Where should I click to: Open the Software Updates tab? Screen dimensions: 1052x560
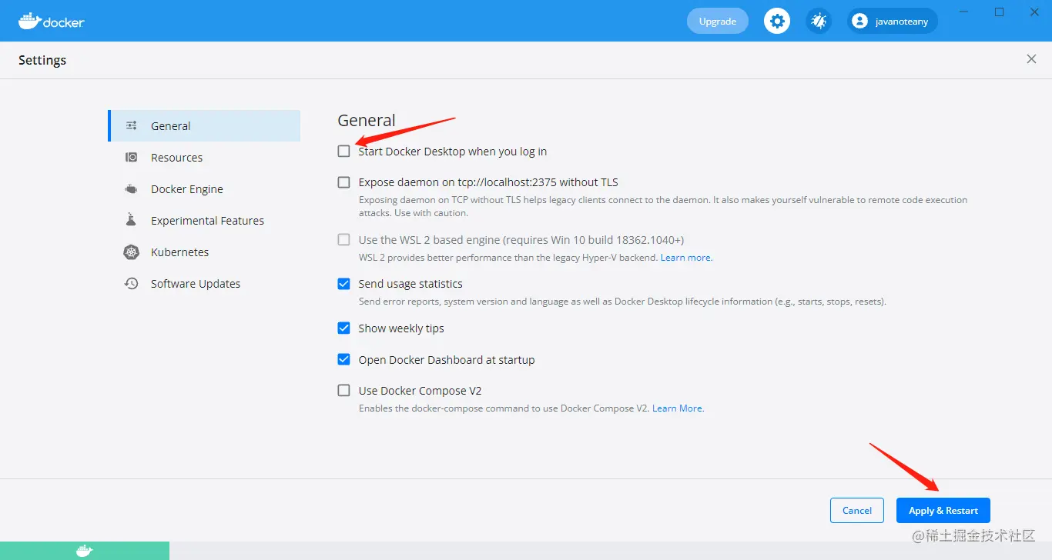tap(204, 283)
